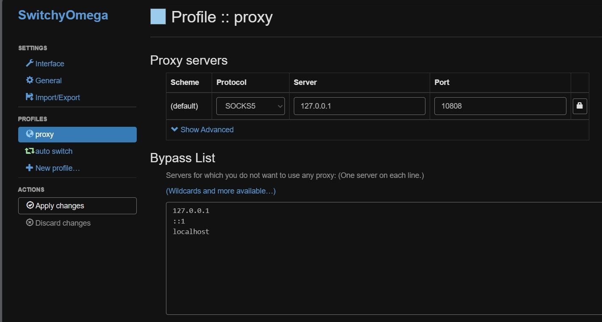Viewport: 602px width, 322px height.
Task: Click the globe icon on the proxy profile
Action: (x=30, y=134)
